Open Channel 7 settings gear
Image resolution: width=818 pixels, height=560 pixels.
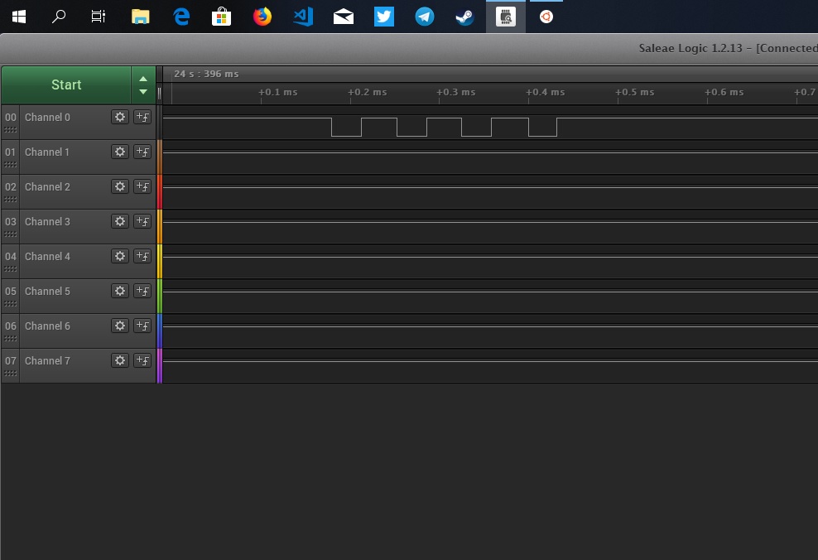[120, 360]
